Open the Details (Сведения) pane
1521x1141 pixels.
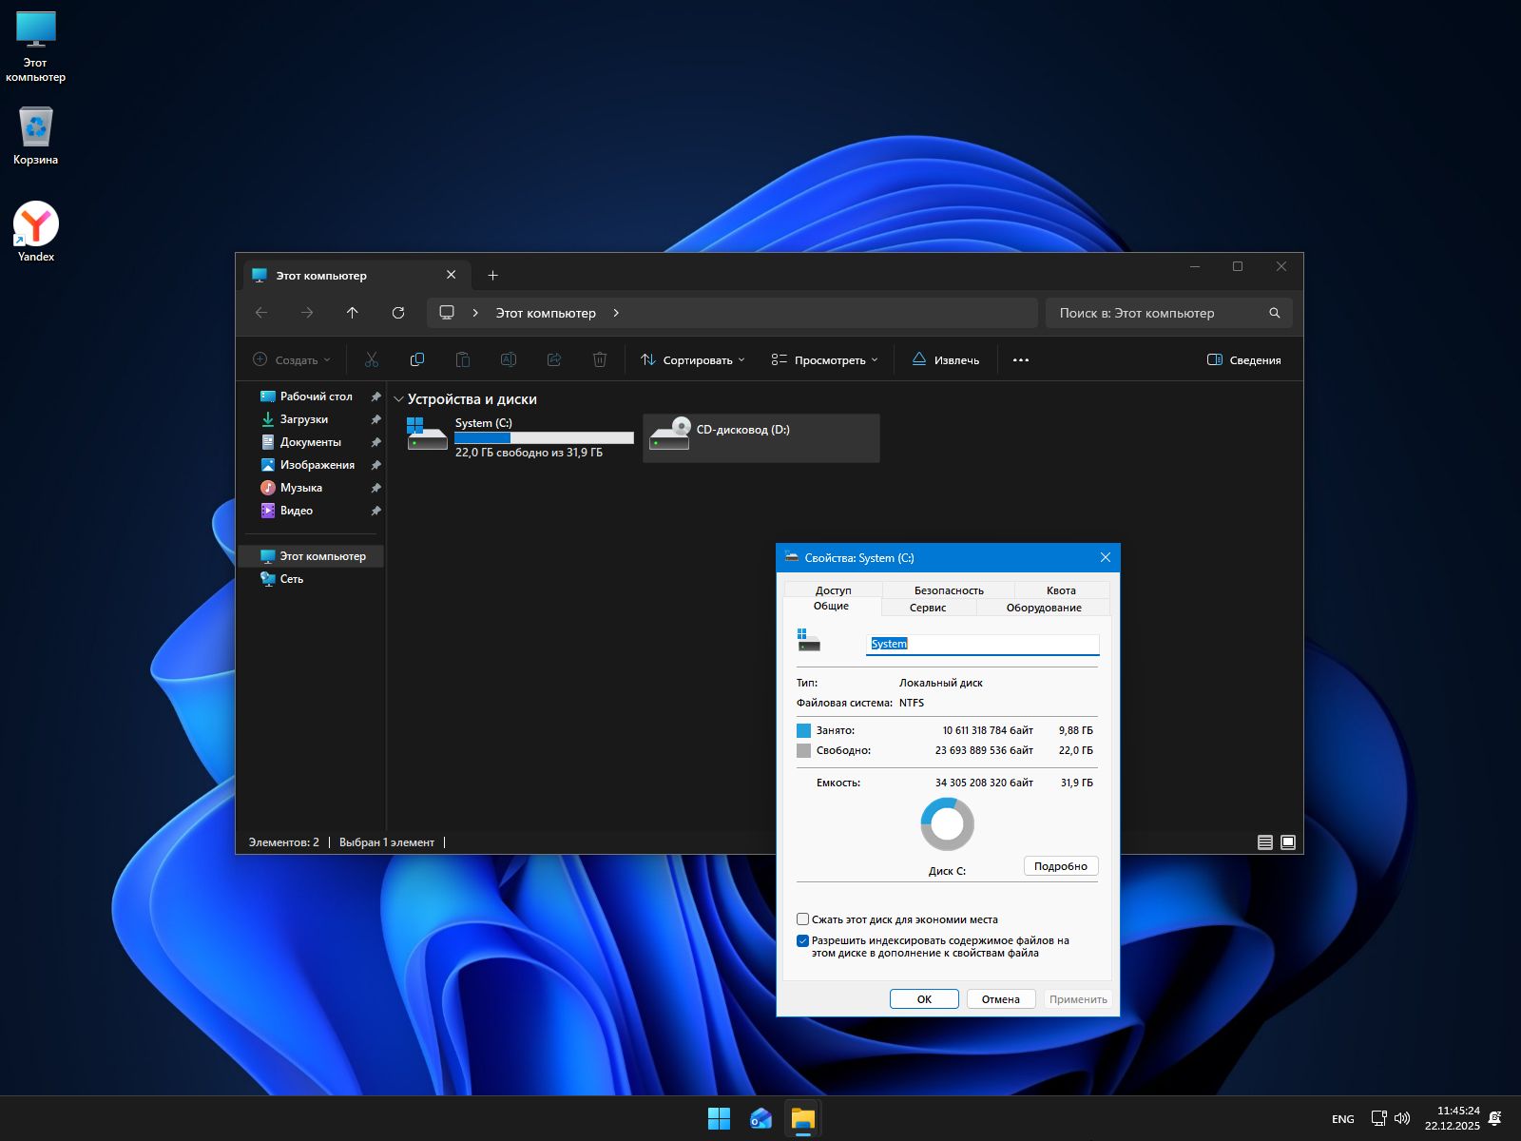[1243, 360]
